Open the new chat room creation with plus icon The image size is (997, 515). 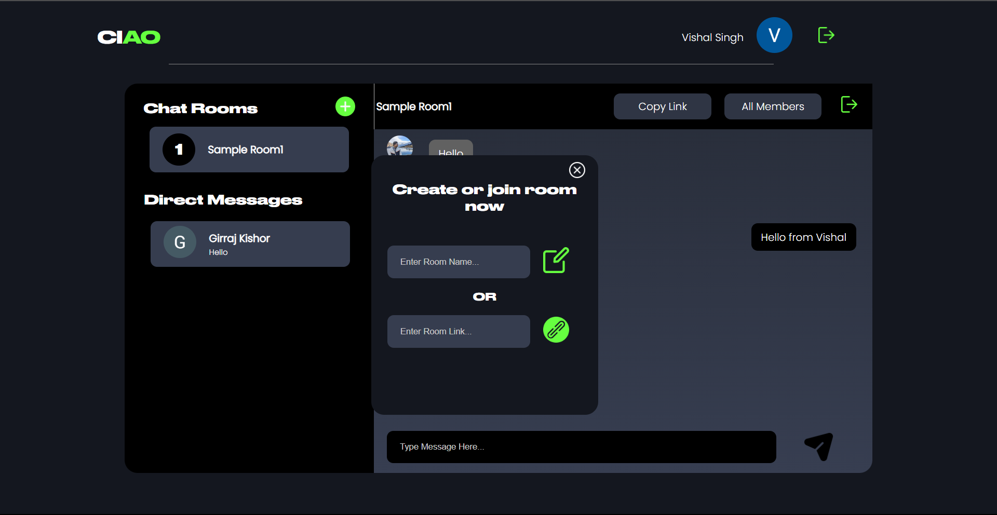click(x=345, y=106)
